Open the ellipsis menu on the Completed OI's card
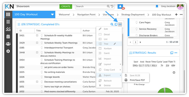Viewport: 189px width, 97px height. point(120,24)
